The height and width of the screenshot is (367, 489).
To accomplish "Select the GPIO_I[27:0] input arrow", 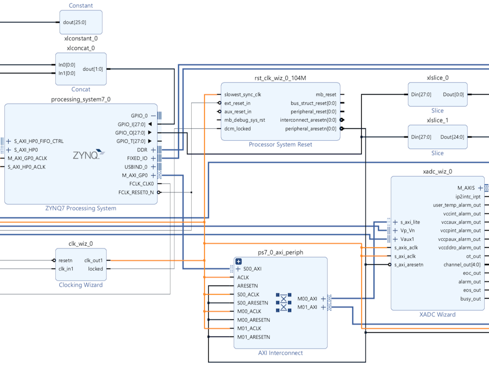I will coord(150,124).
